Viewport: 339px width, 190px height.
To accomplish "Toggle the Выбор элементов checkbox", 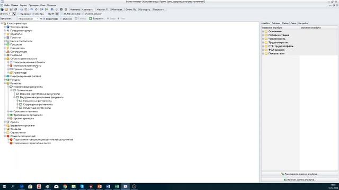I will 63,14.
